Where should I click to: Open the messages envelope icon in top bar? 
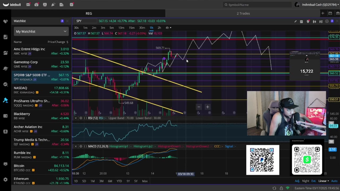tap(28, 5)
